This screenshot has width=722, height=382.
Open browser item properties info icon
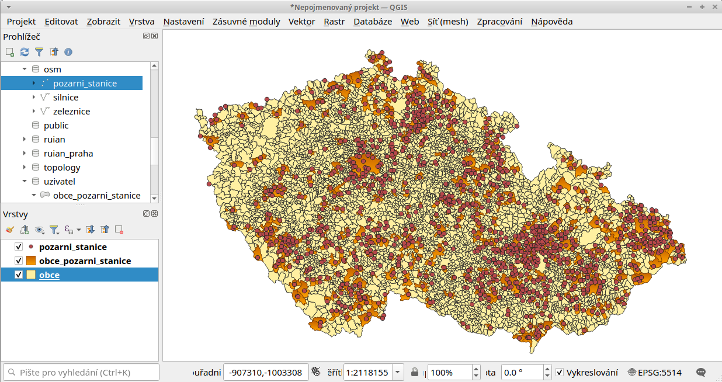point(68,52)
